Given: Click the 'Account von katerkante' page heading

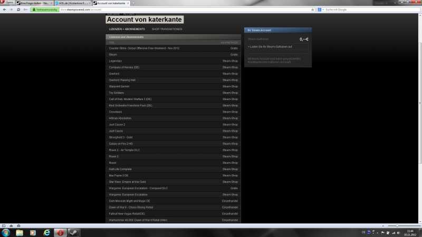Looking at the screenshot, I should 144,19.
